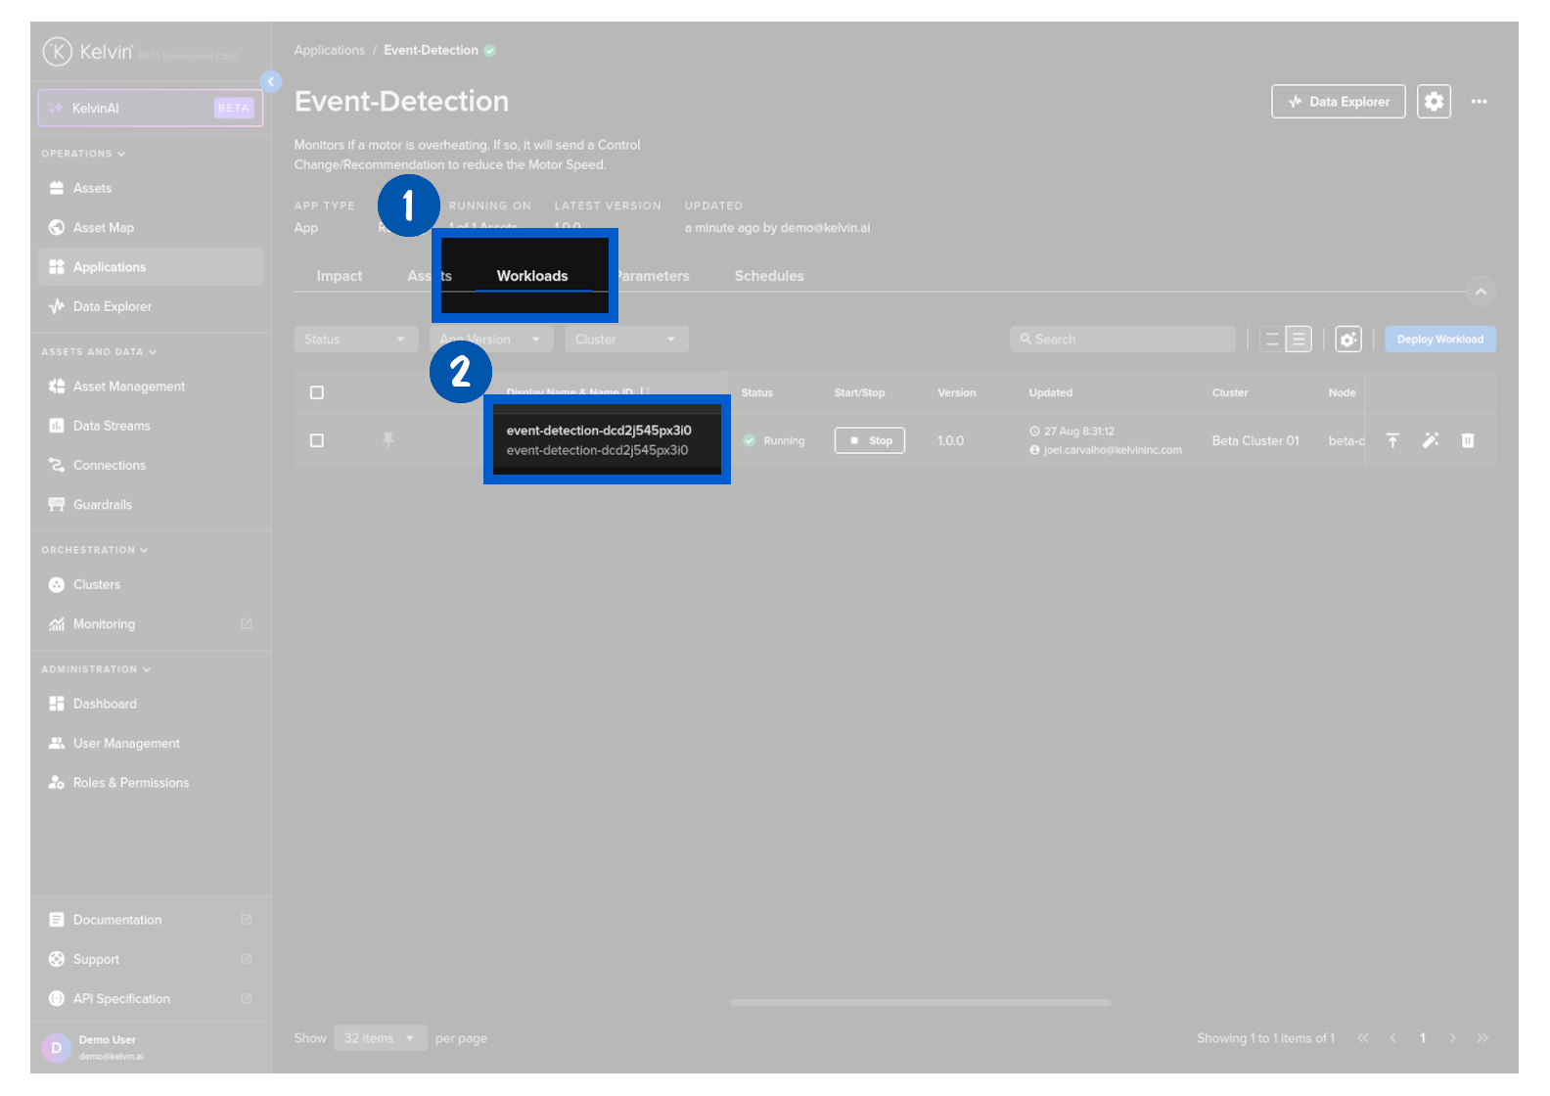Screen dimensions: 1550x1096
Task: Delete the workload with the trash icon
Action: coord(1468,440)
